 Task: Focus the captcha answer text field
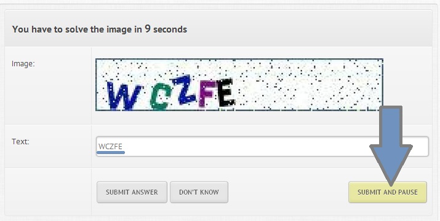[262, 146]
